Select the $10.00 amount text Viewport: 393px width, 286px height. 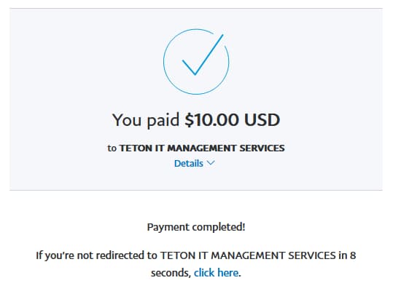point(211,119)
